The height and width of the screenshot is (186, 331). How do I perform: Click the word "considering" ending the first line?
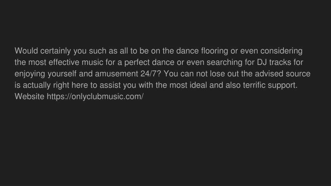282,51
